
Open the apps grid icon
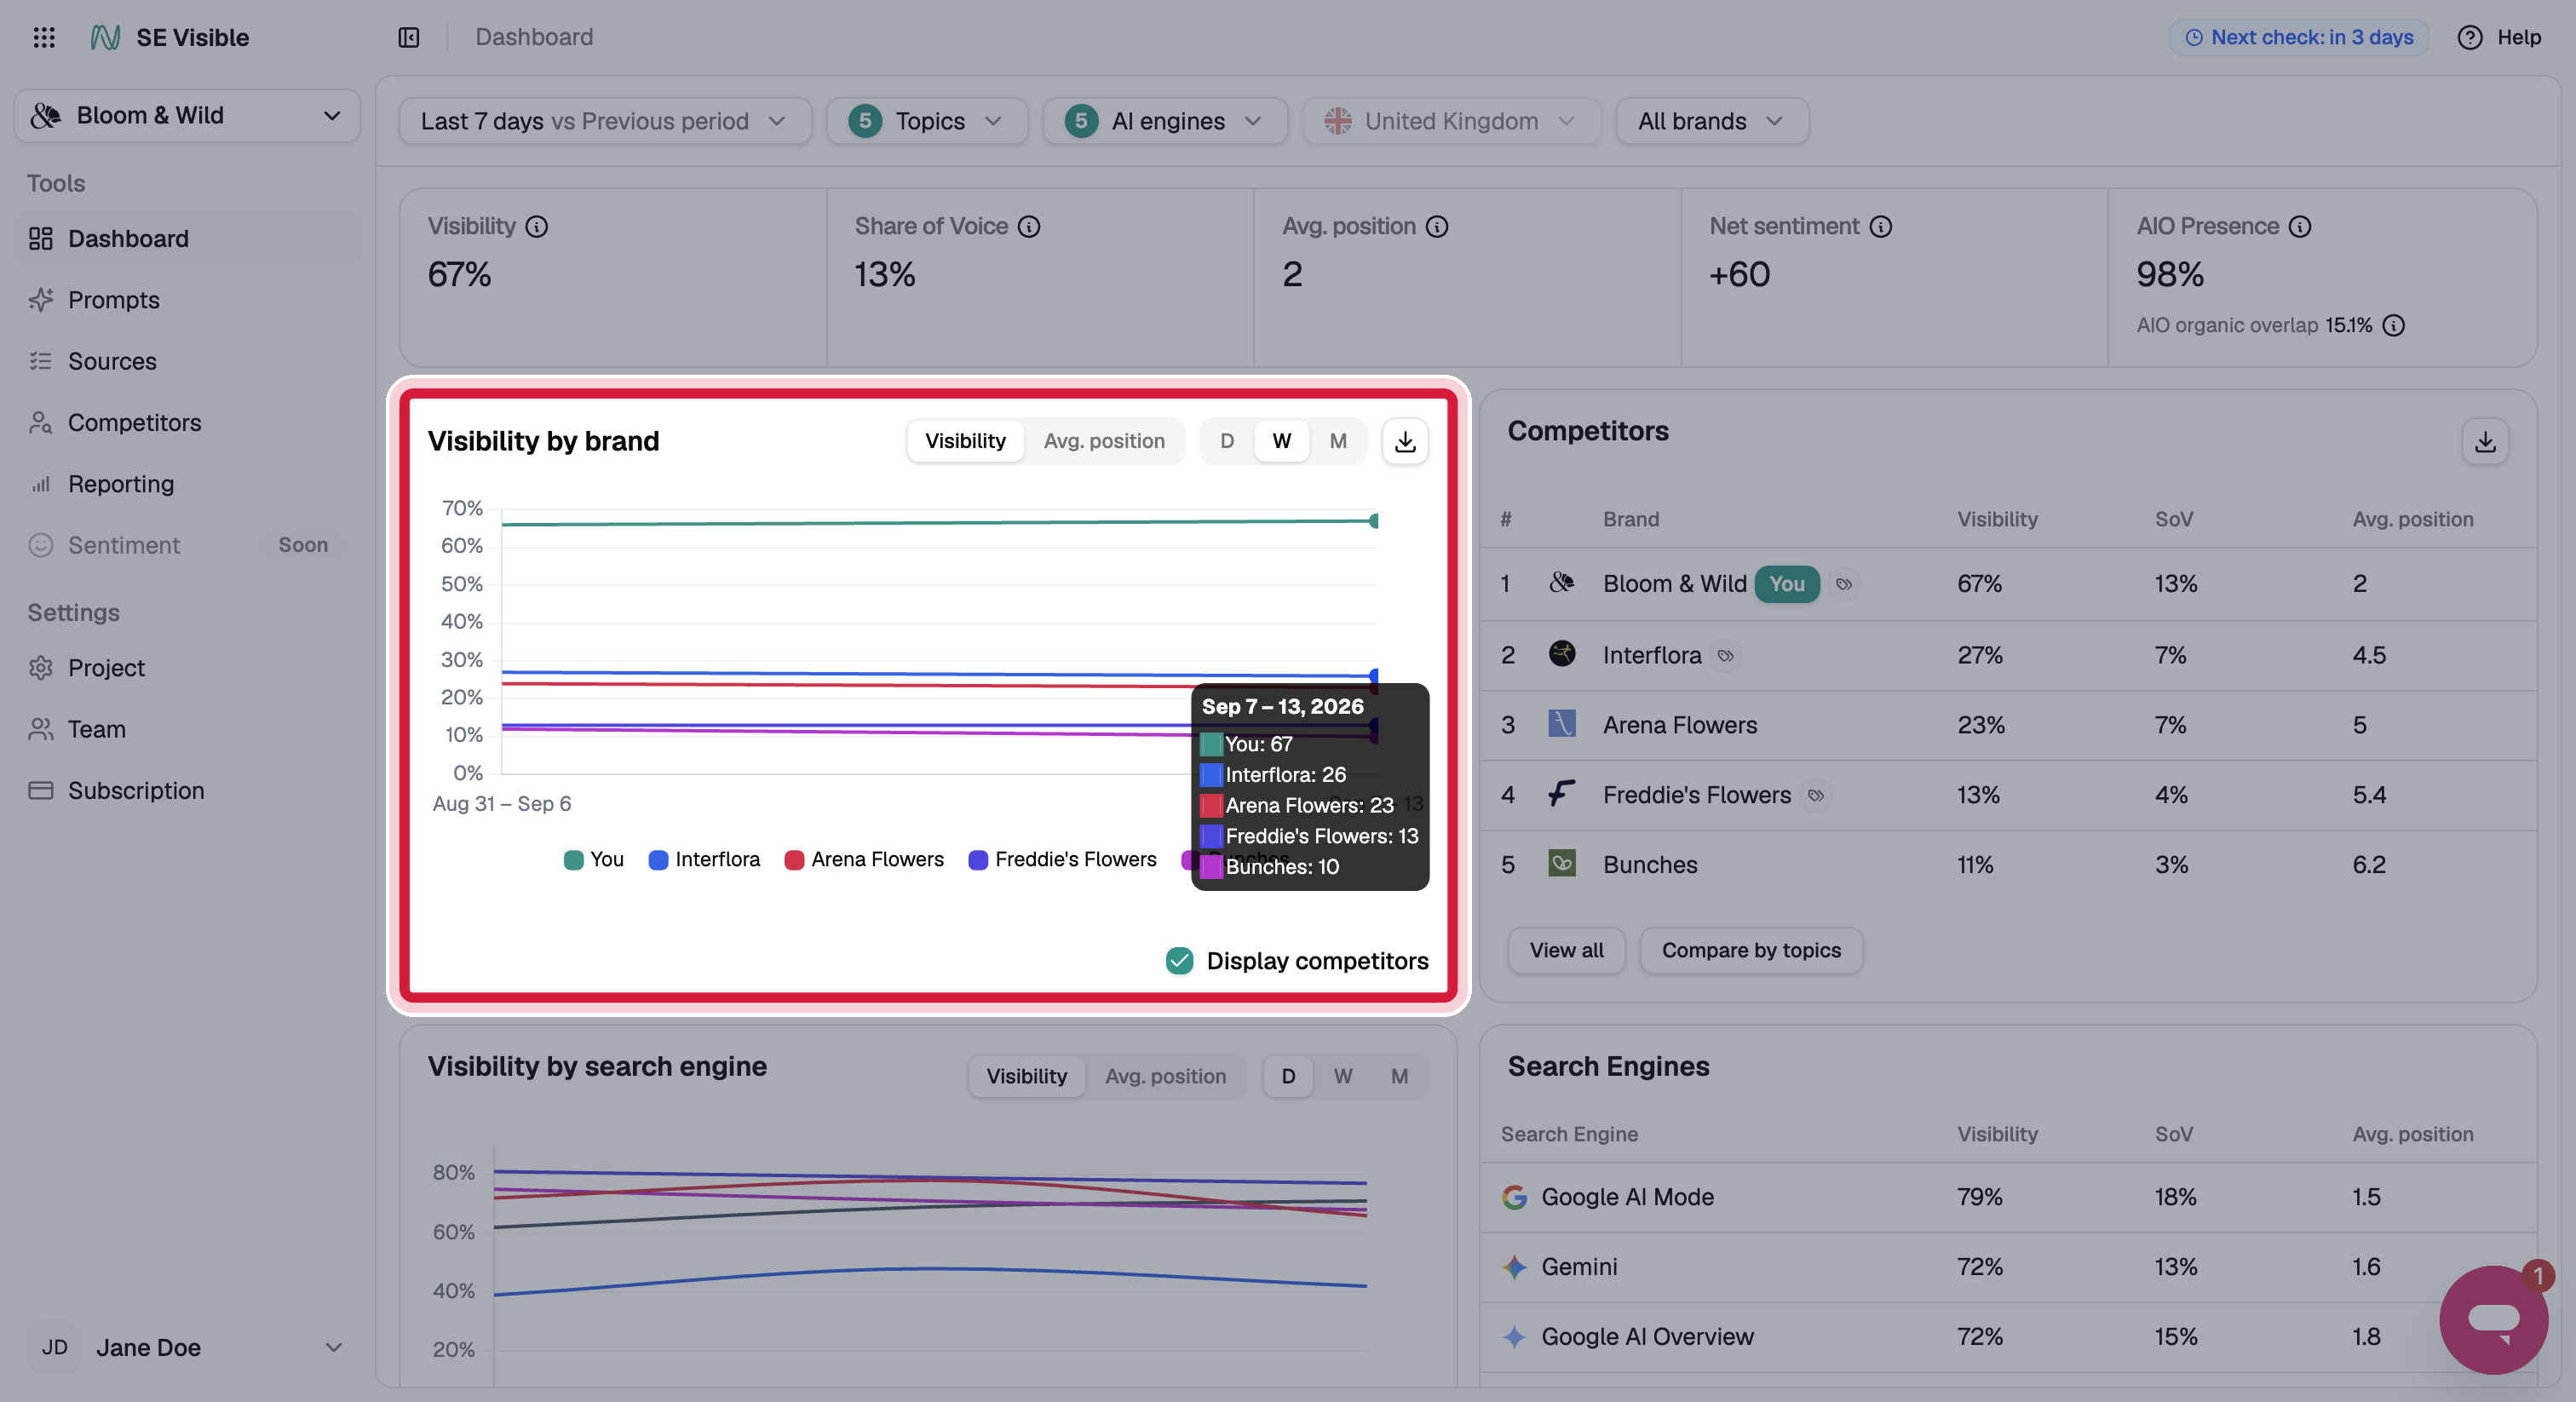[44, 37]
